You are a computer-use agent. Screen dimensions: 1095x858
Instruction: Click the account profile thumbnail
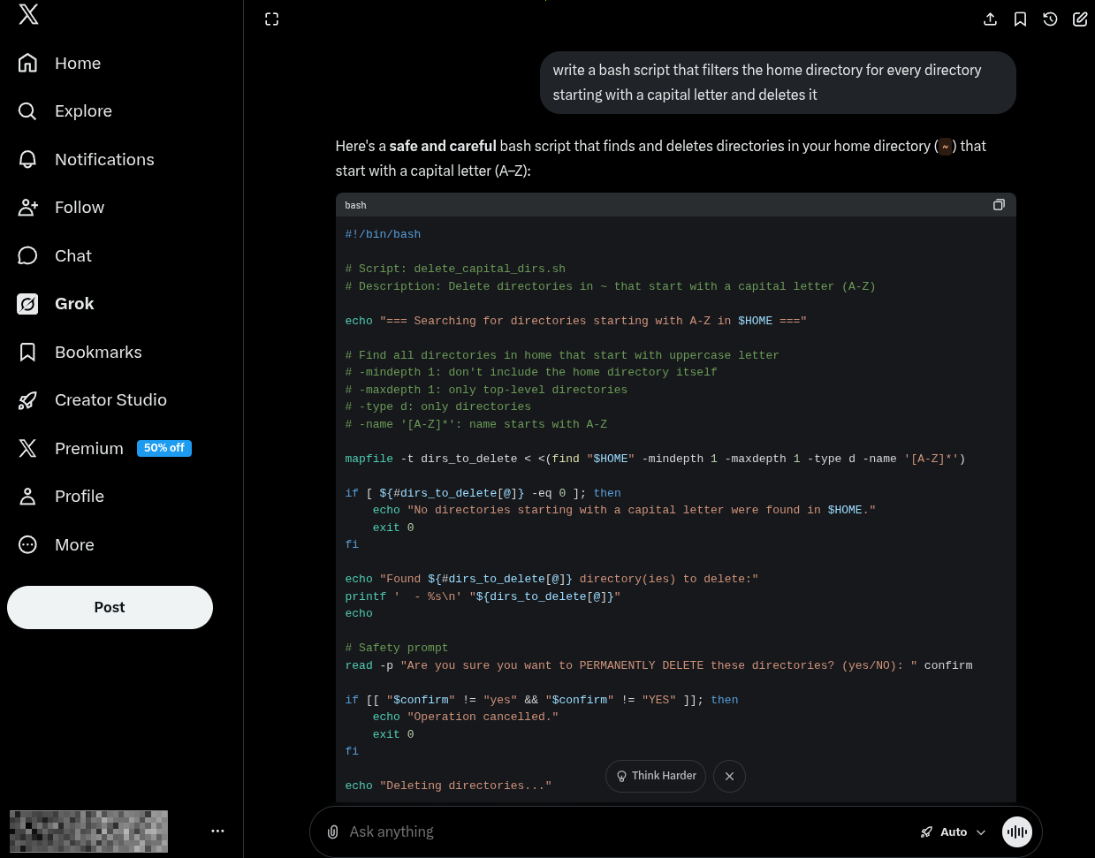(88, 831)
